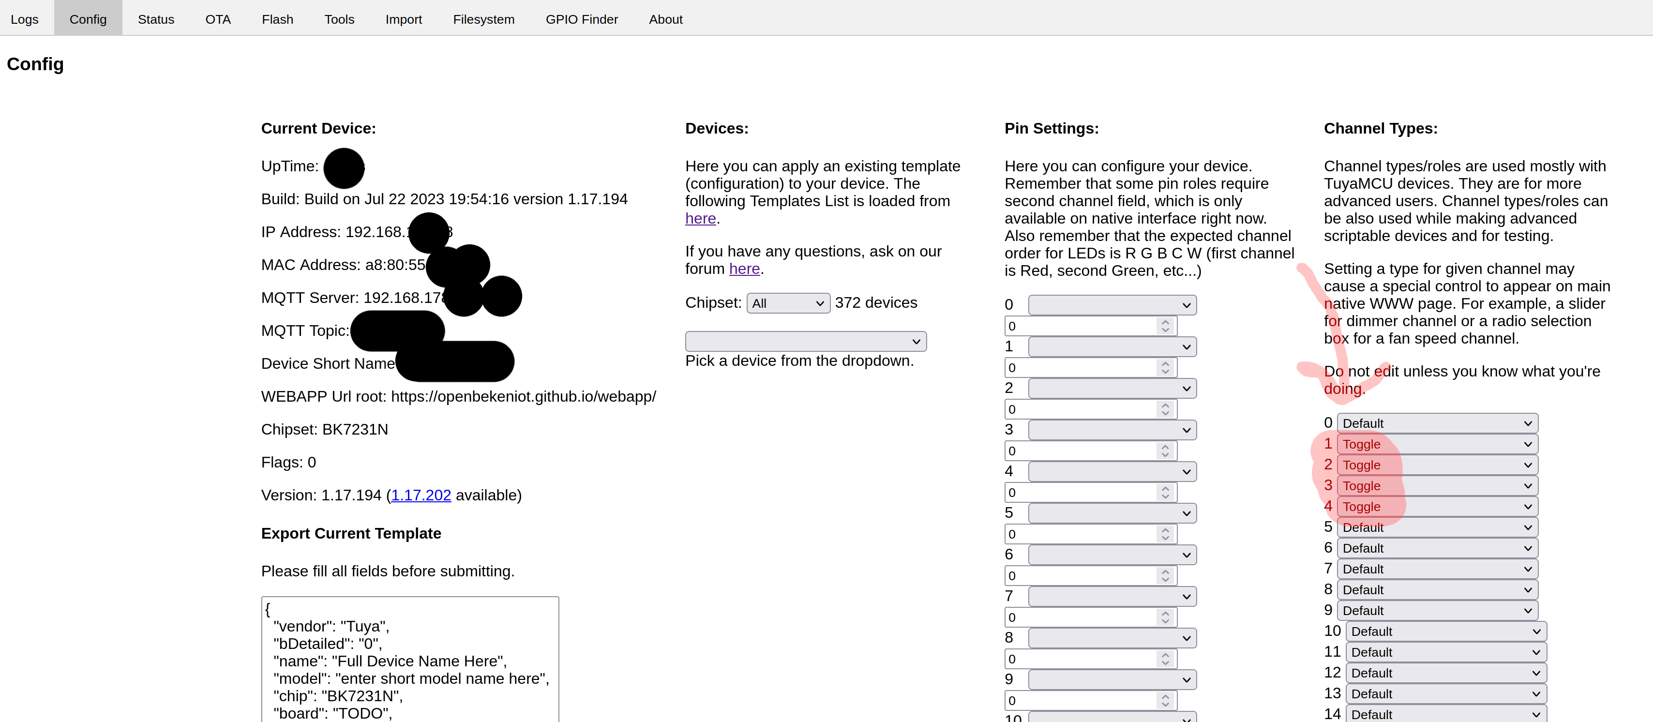Open the Import tab

point(404,19)
